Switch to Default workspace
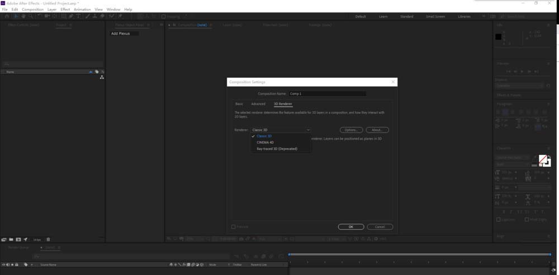 [361, 16]
